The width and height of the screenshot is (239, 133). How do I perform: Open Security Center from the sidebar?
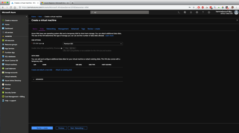point(10,93)
